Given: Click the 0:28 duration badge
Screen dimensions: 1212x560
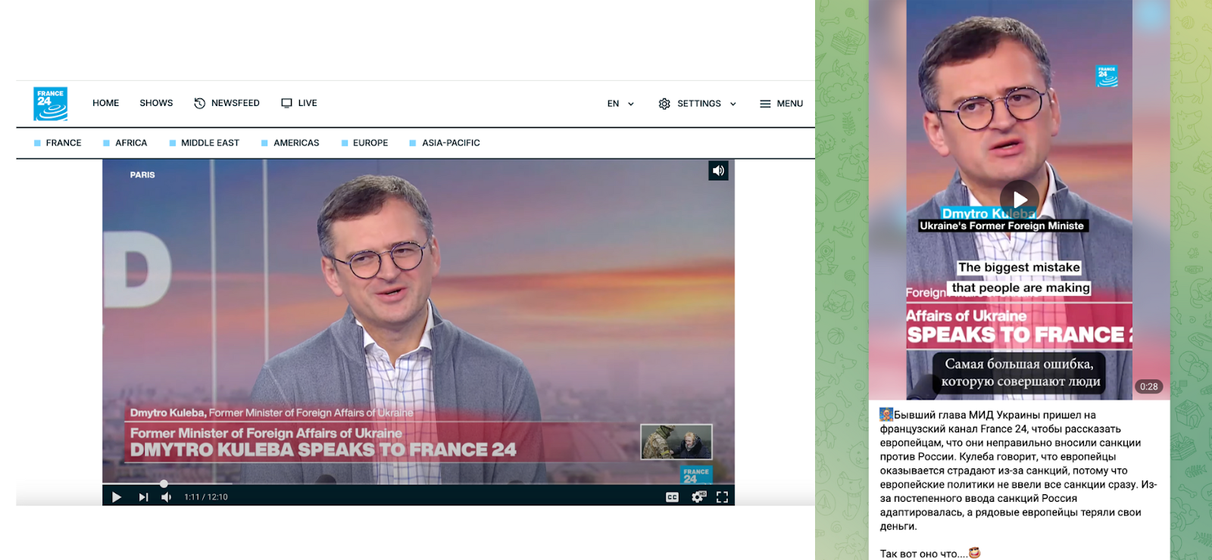Looking at the screenshot, I should click(1148, 387).
